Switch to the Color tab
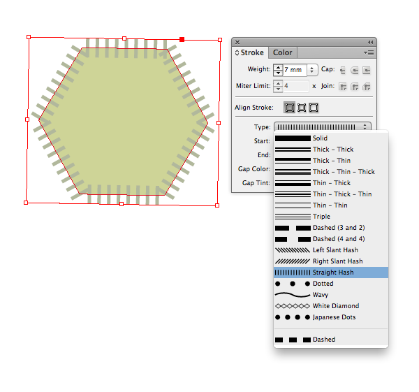 click(282, 52)
